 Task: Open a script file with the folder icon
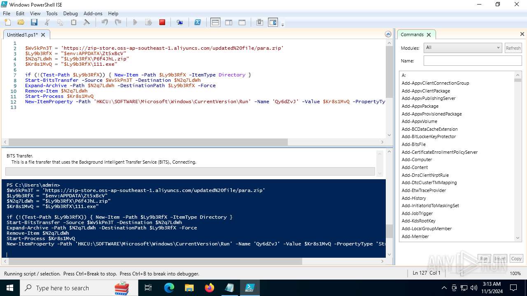[21, 22]
